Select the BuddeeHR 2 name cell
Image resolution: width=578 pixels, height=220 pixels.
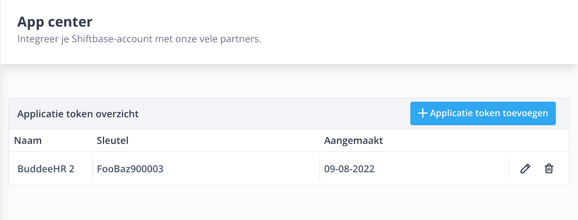pyautogui.click(x=46, y=169)
